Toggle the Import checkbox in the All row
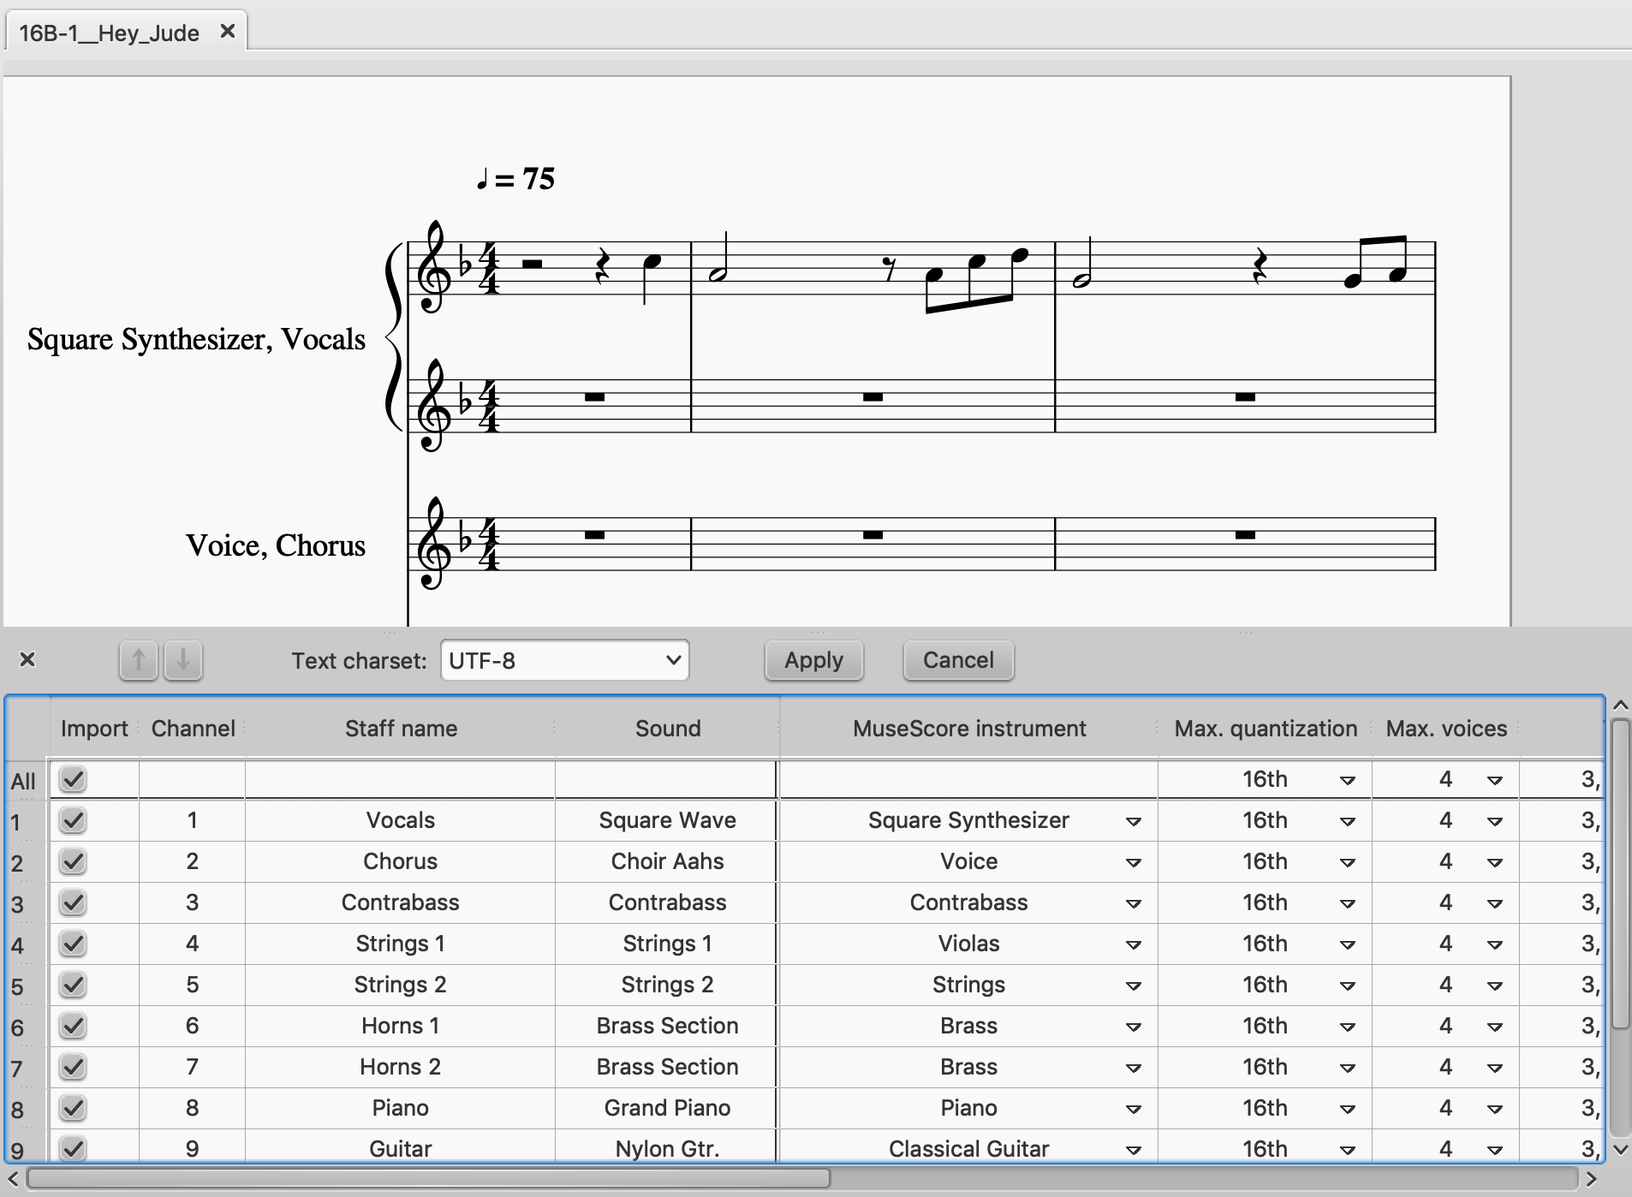The image size is (1632, 1197). coord(74,779)
